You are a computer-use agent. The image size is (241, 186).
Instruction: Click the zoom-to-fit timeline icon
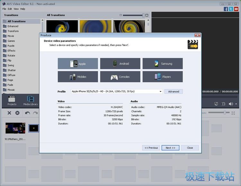[233, 113]
